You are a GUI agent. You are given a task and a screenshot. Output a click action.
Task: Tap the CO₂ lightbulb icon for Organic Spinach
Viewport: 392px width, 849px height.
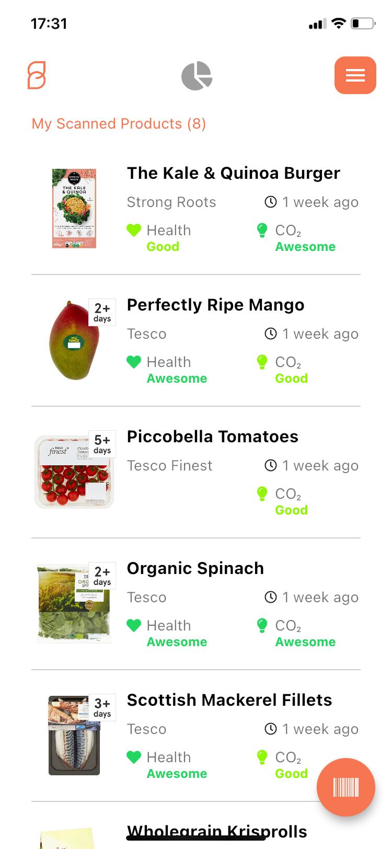pos(262,625)
